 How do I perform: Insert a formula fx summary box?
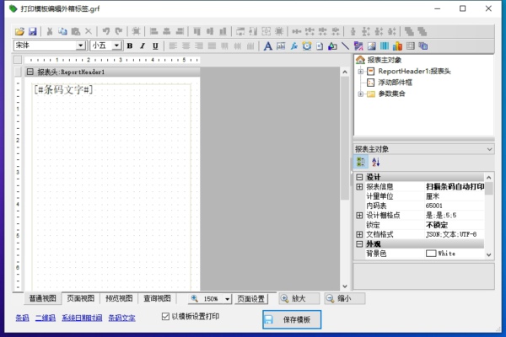tap(293, 46)
